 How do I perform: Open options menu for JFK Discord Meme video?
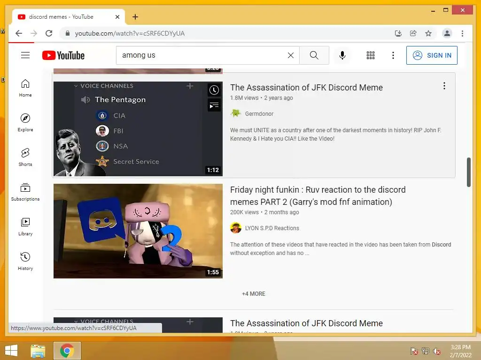tap(444, 86)
